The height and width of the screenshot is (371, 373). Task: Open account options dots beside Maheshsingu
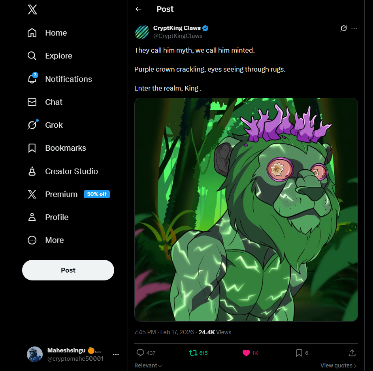(116, 354)
